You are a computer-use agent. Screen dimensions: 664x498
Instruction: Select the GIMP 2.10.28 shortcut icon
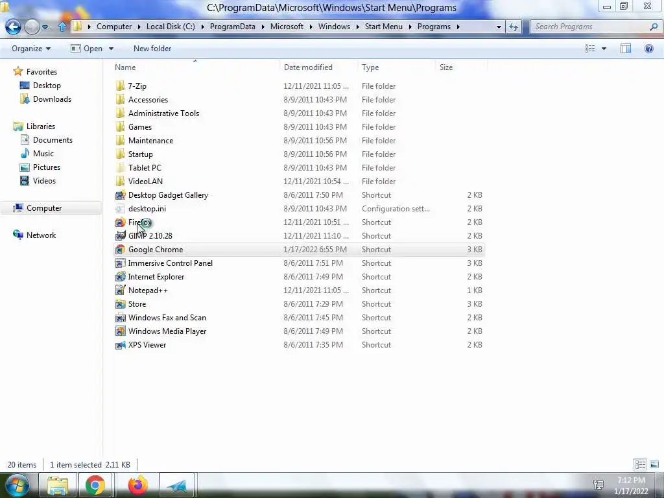(x=120, y=236)
